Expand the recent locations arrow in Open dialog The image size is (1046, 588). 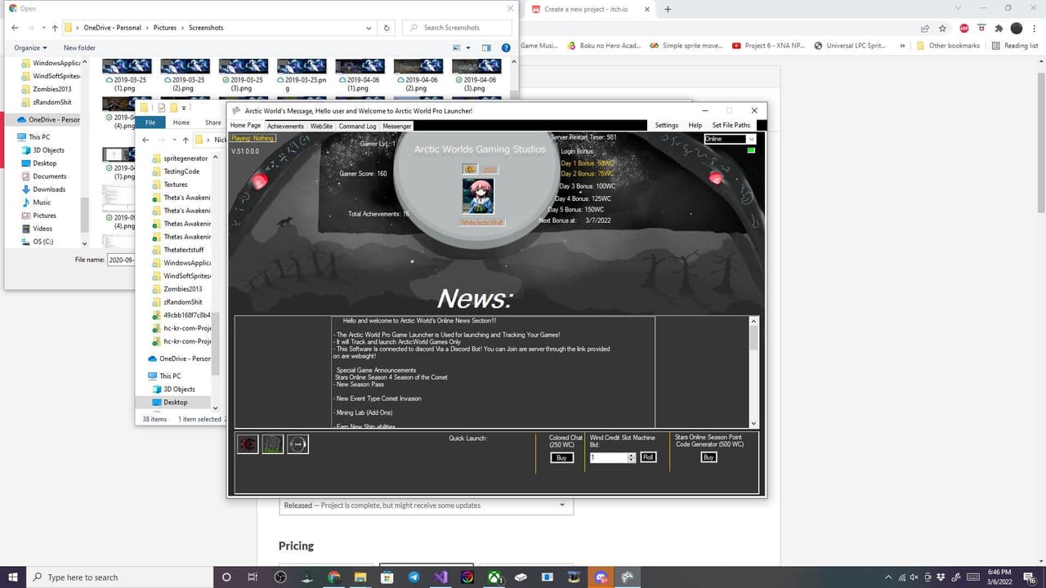[x=43, y=28]
